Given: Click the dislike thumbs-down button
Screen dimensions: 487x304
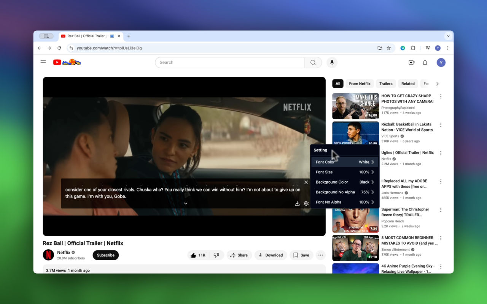Looking at the screenshot, I should pos(216,255).
